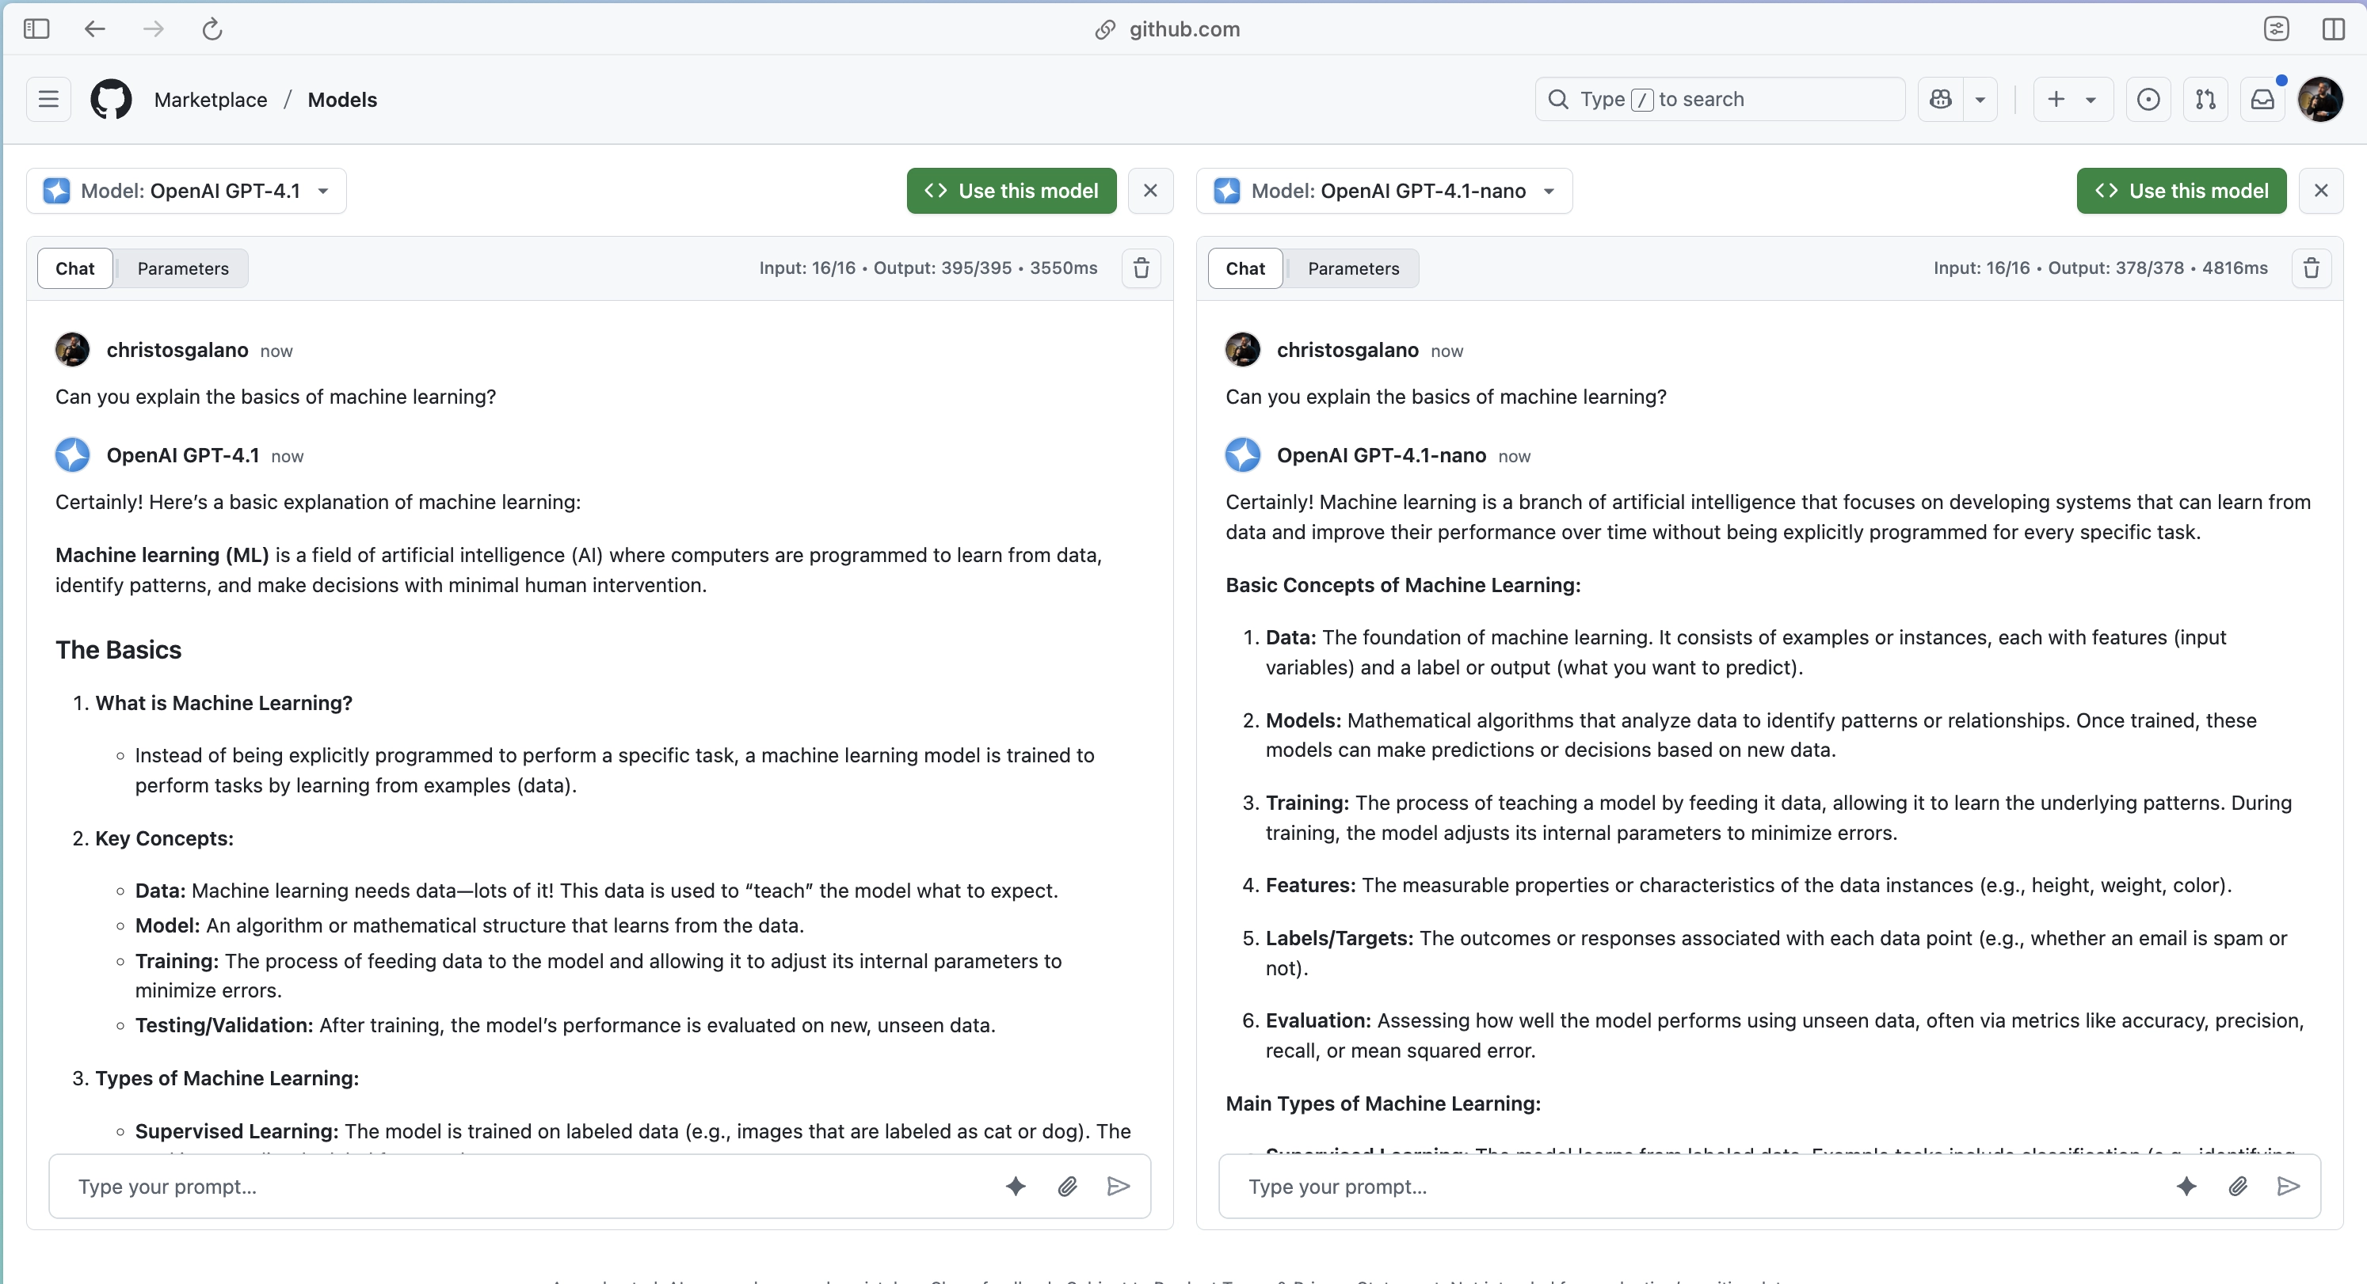The height and width of the screenshot is (1284, 2367).
Task: Clear GPT-4.1 chat with trash icon
Action: 1142,268
